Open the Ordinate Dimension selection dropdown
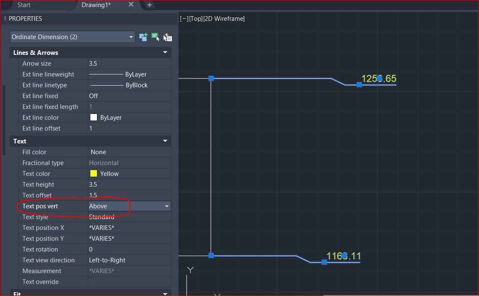 pyautogui.click(x=131, y=37)
